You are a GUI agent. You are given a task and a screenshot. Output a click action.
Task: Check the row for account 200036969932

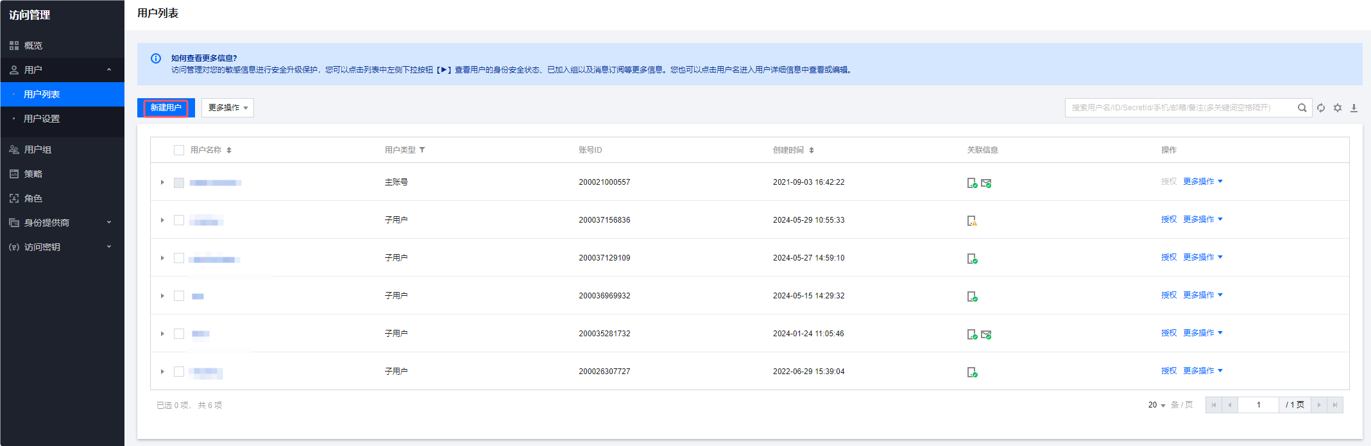[179, 296]
